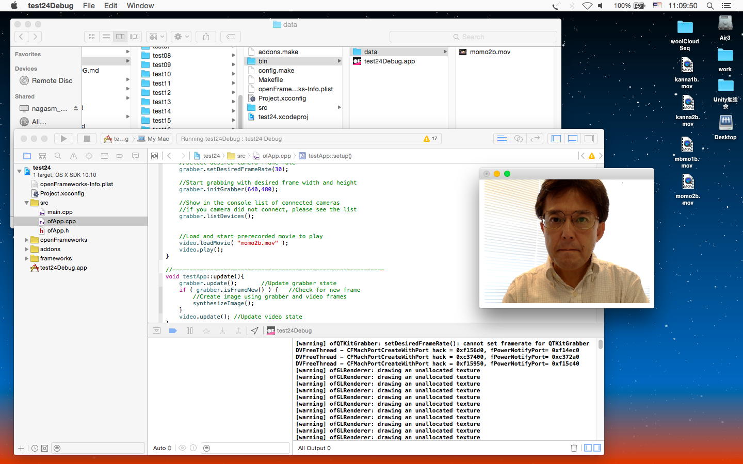Open the Test navigator diamond icon
The width and height of the screenshot is (743, 464).
point(89,156)
